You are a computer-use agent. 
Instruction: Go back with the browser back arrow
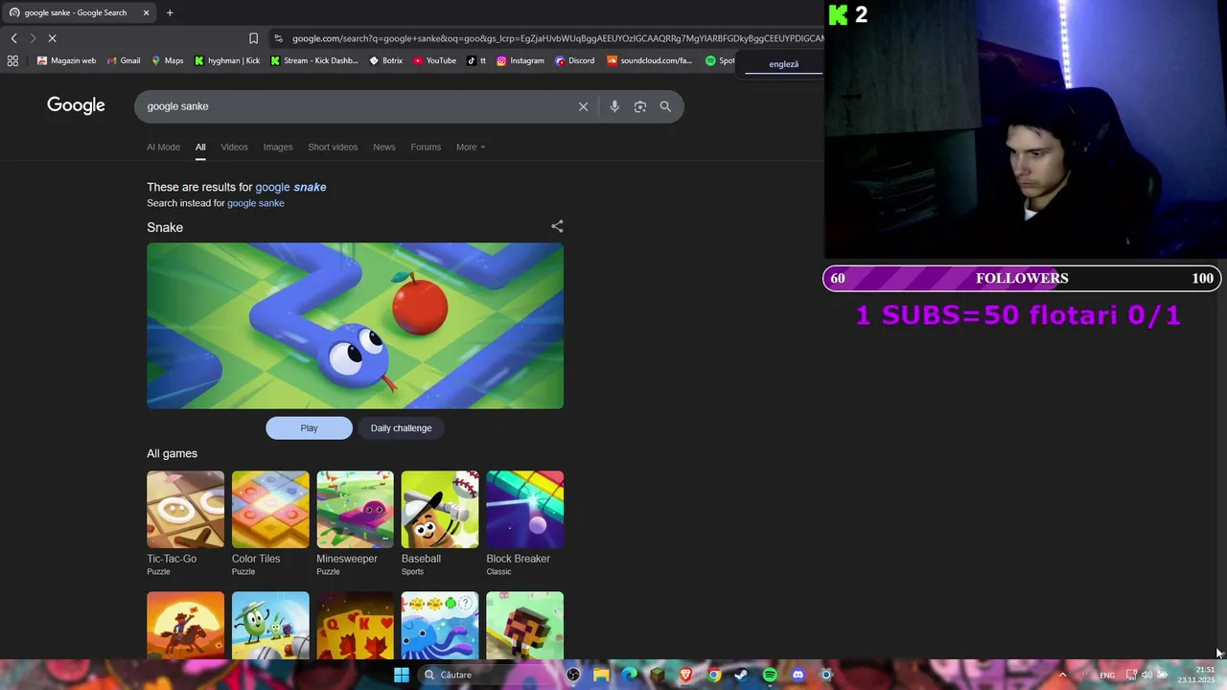(x=13, y=38)
